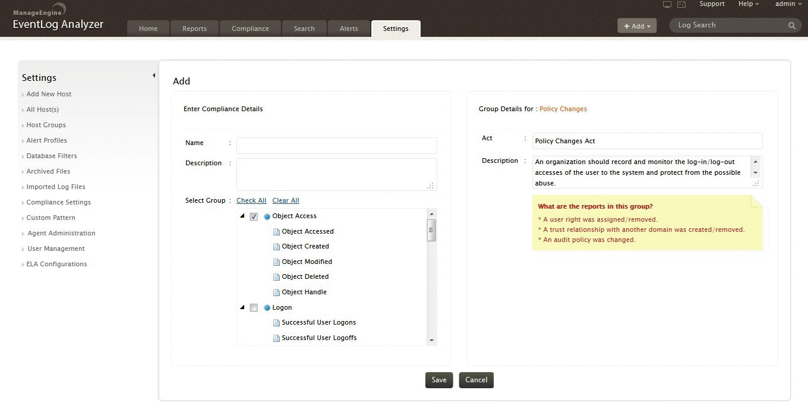The image size is (808, 409).
Task: Collapse the Settings sidebar with arrow icon
Action: pyautogui.click(x=154, y=75)
